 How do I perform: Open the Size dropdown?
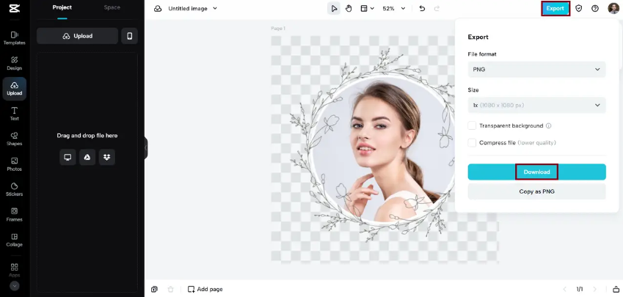[536, 105]
